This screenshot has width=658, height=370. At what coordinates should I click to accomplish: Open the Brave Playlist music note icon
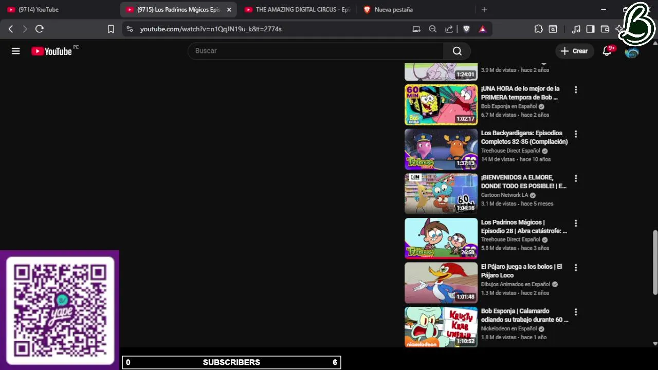pos(576,29)
